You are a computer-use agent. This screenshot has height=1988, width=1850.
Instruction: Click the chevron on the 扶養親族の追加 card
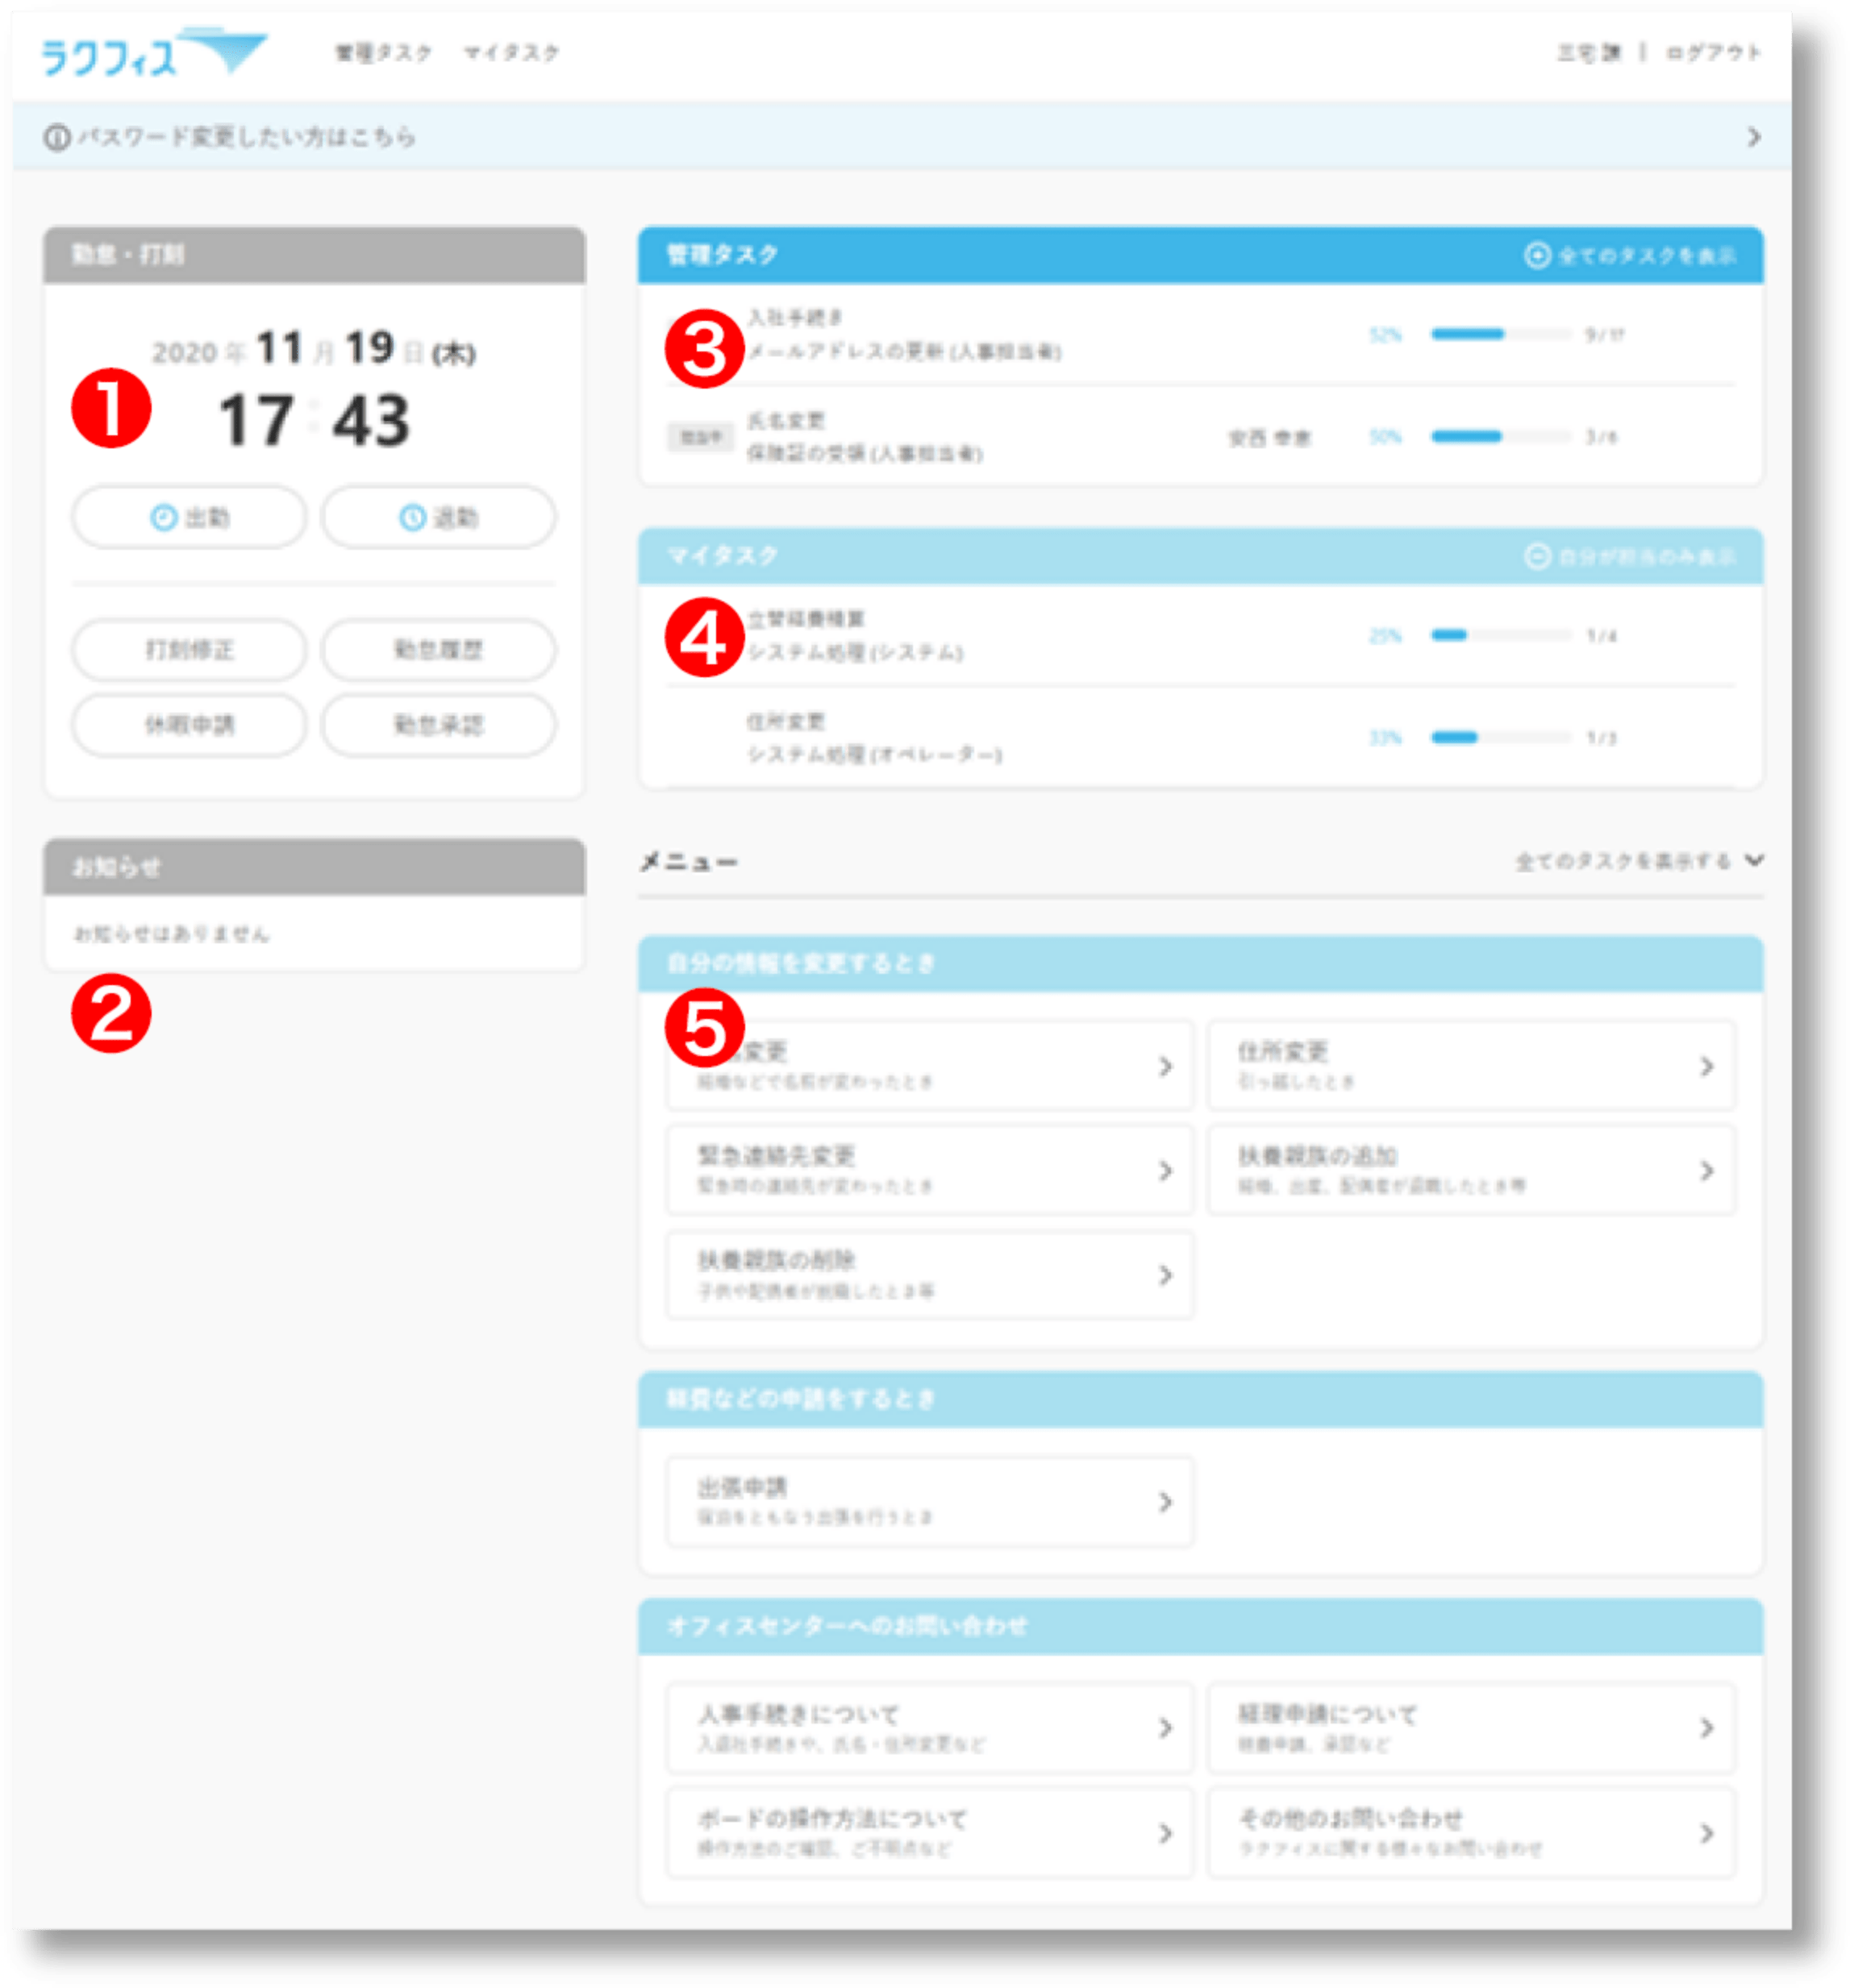(x=1706, y=1170)
